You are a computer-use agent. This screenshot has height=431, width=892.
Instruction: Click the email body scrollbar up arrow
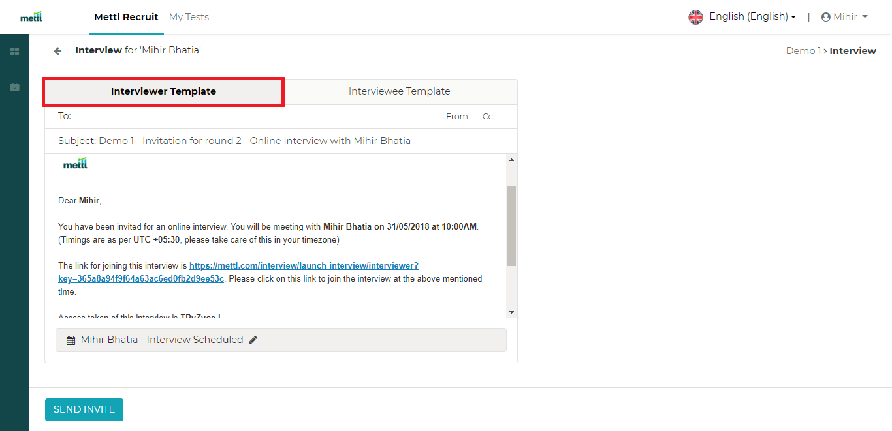pos(511,160)
